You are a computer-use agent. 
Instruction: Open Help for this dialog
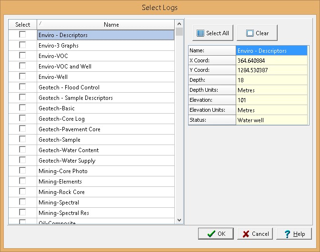294,233
